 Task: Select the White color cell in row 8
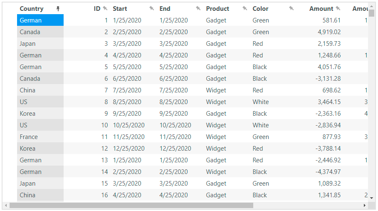(x=261, y=102)
